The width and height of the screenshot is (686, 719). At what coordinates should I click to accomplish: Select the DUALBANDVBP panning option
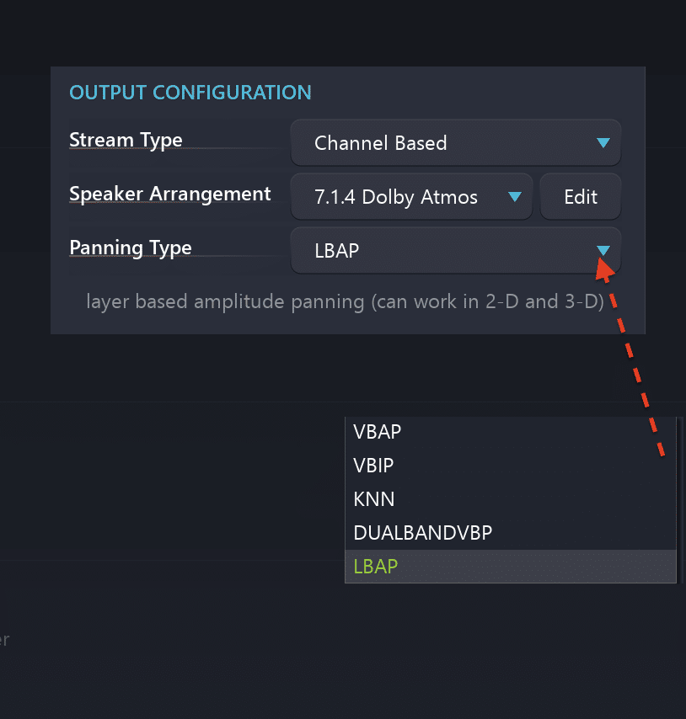(x=423, y=533)
